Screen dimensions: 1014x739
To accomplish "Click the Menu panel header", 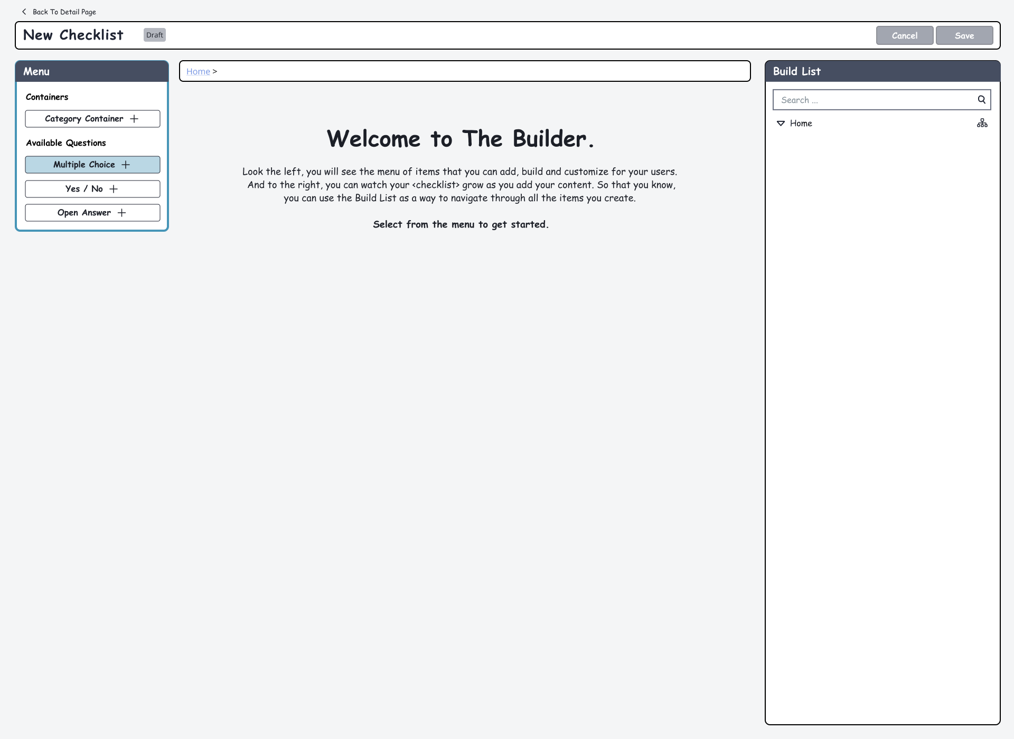I will tap(92, 71).
